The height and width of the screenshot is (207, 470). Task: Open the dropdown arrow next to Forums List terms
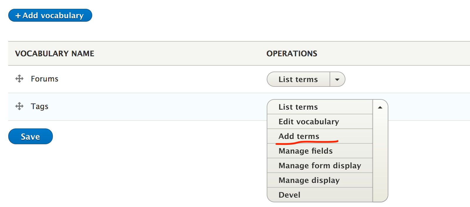click(x=337, y=79)
